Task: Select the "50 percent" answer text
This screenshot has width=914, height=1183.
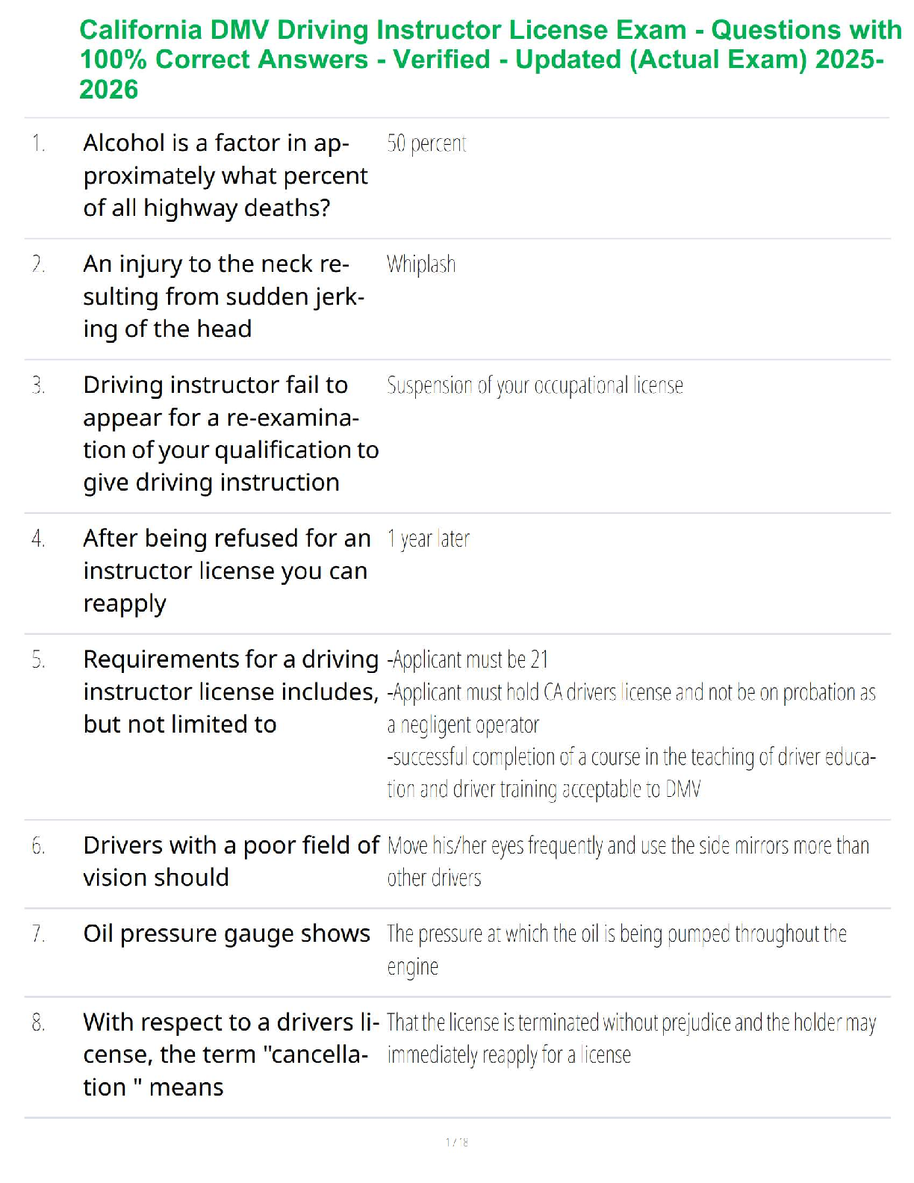Action: click(426, 143)
